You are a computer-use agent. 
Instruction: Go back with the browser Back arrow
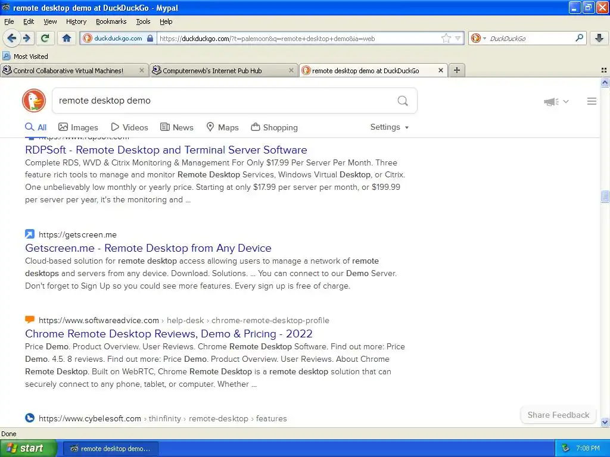click(11, 38)
